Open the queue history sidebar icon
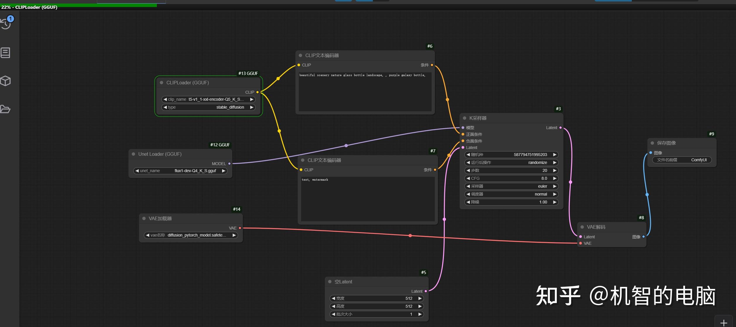This screenshot has height=327, width=736. click(x=6, y=24)
